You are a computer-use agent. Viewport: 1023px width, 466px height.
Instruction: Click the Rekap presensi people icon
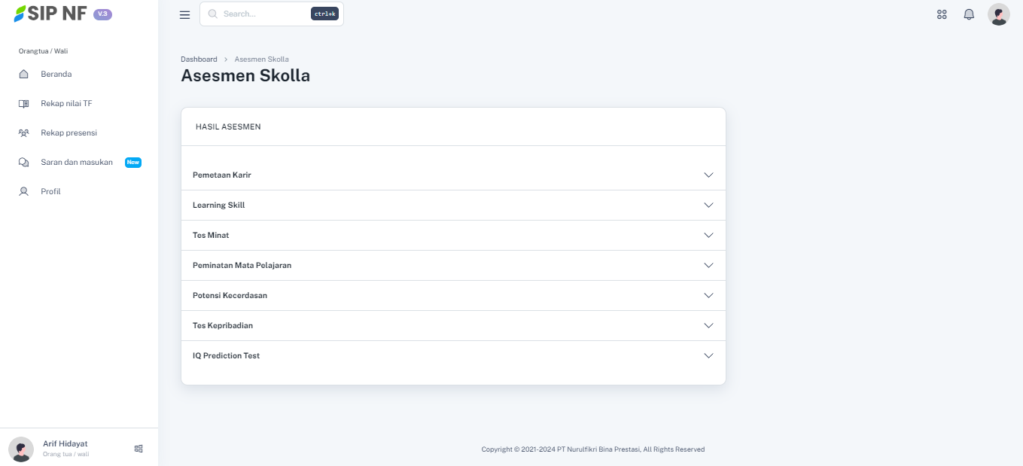(23, 133)
